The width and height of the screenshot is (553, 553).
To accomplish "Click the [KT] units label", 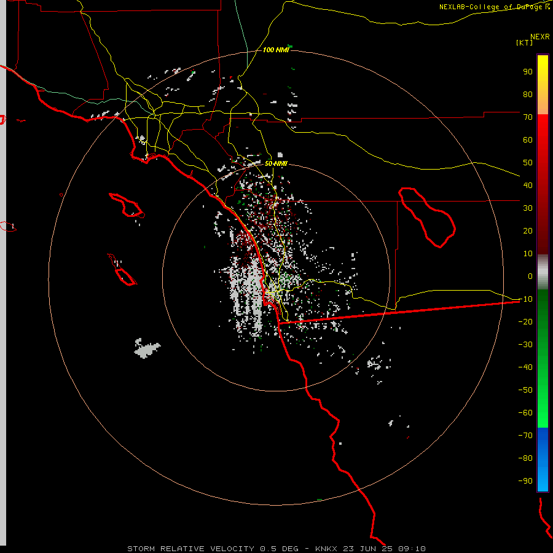I will 524,42.
